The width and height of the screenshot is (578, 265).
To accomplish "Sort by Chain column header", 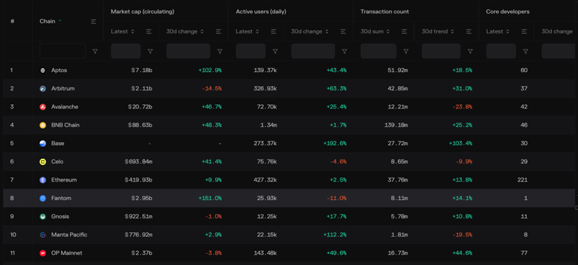I will (51, 21).
